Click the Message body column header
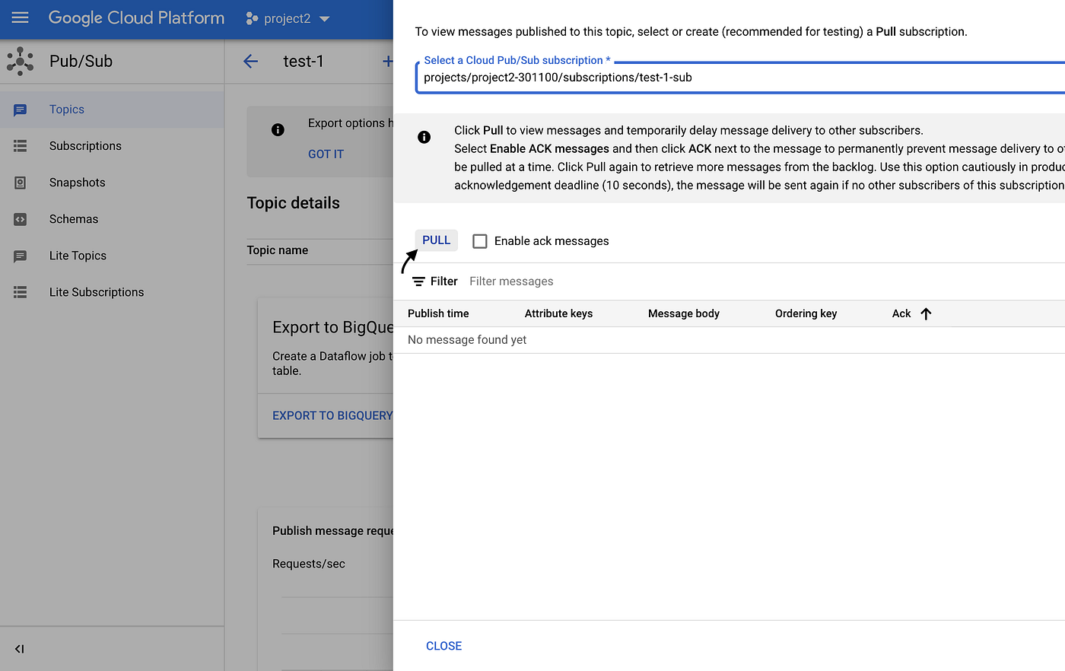1065x671 pixels. (x=684, y=313)
